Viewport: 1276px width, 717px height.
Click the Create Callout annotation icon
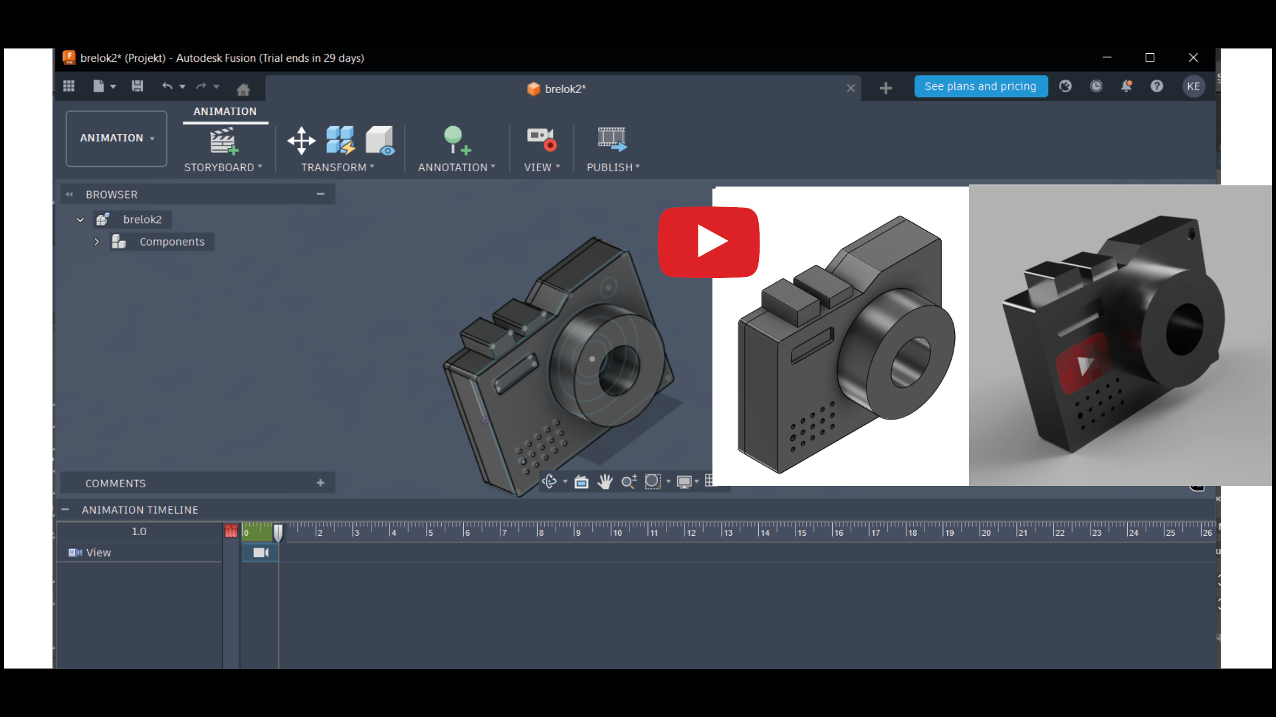click(x=456, y=141)
